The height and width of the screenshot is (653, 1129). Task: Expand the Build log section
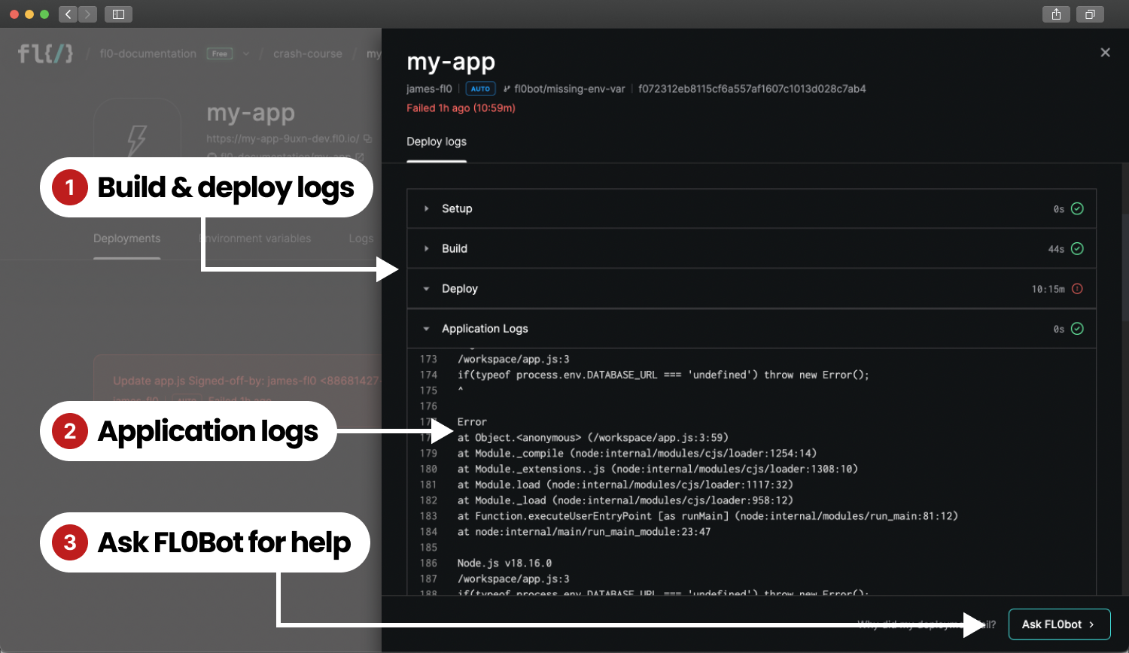[x=426, y=248]
